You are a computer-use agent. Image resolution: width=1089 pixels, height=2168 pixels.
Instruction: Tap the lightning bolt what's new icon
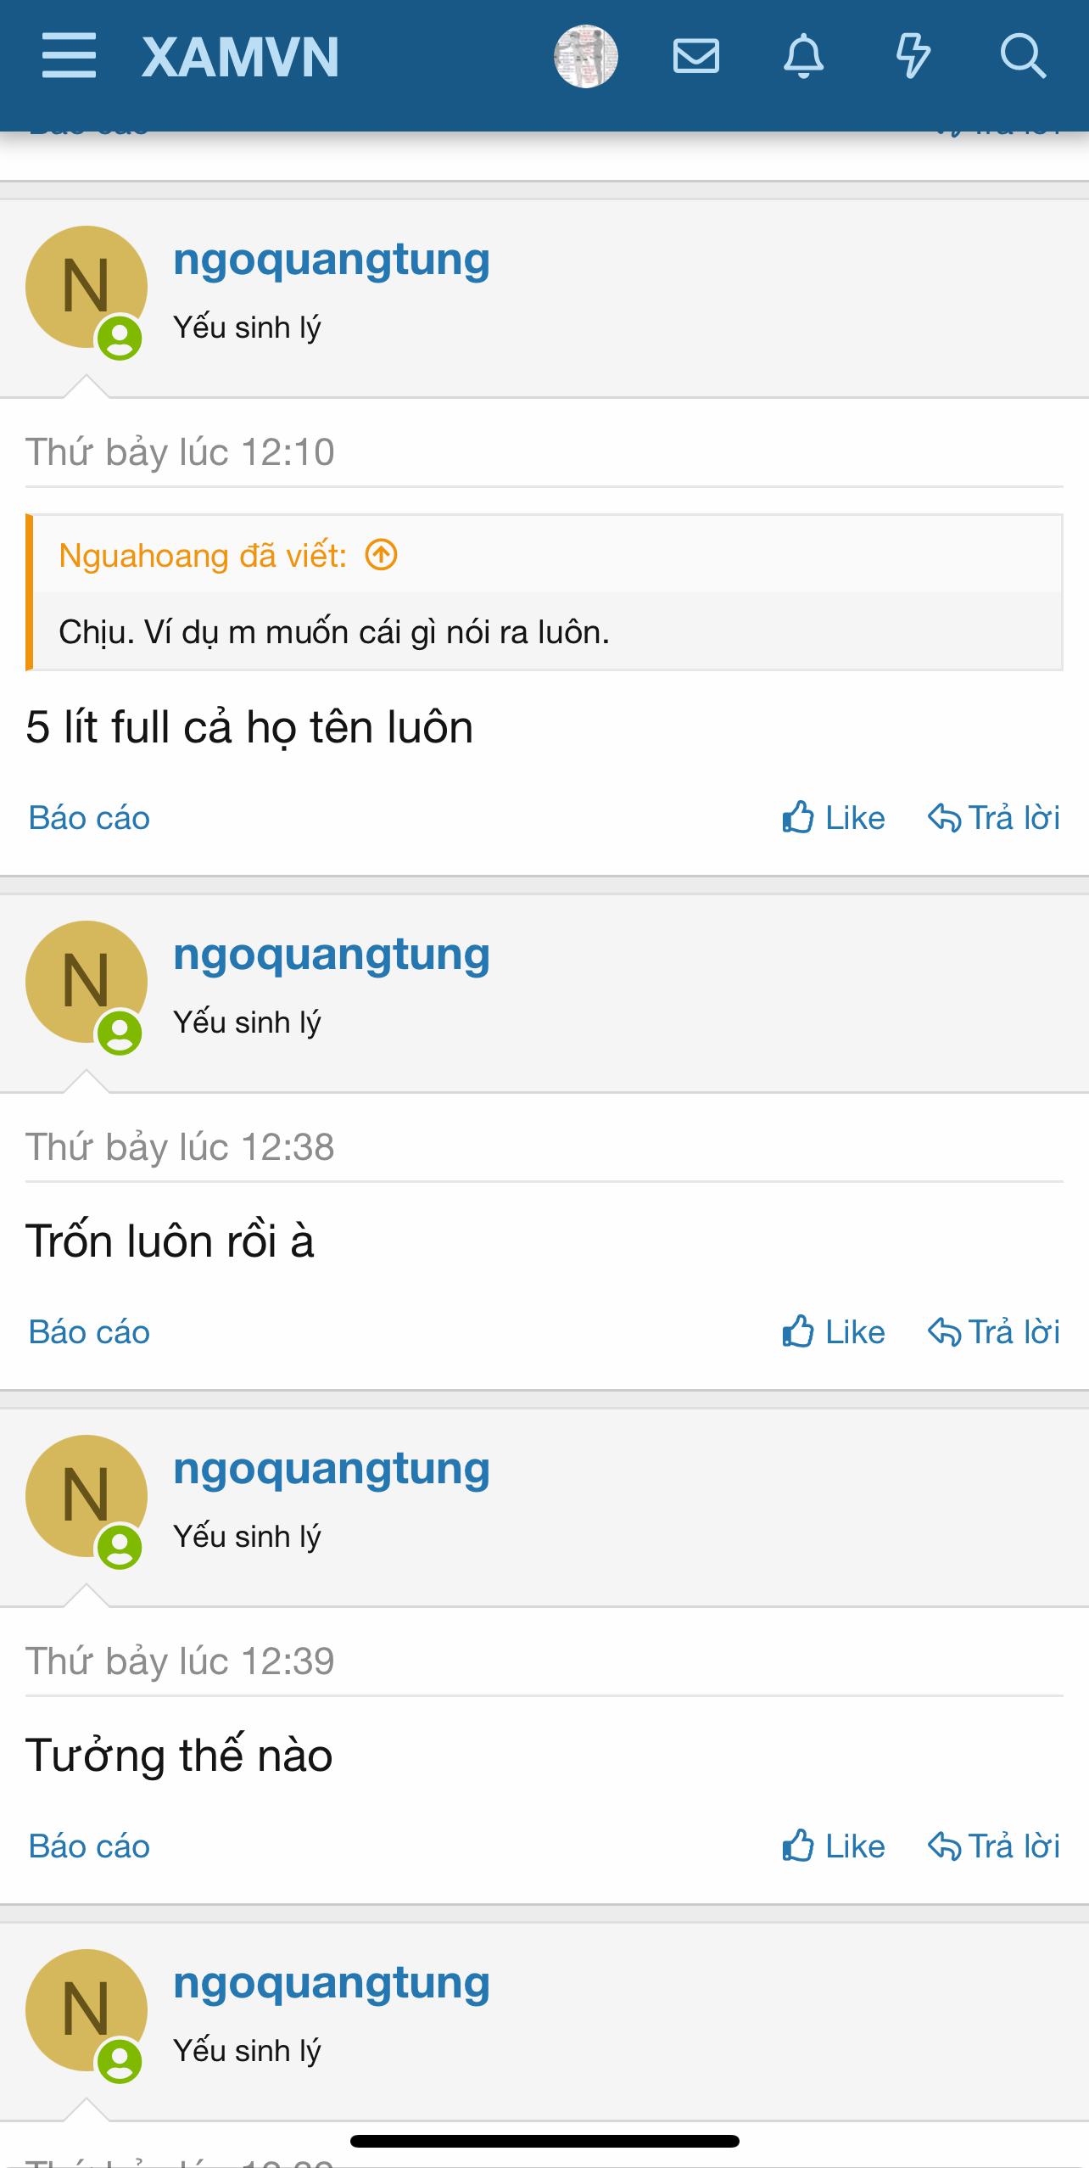click(x=913, y=56)
